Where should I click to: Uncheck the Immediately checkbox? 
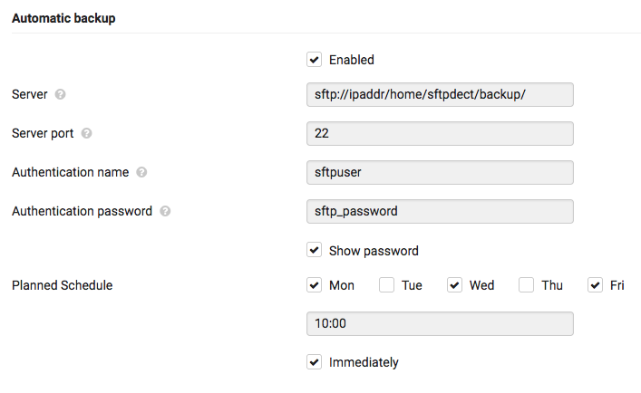click(x=314, y=361)
